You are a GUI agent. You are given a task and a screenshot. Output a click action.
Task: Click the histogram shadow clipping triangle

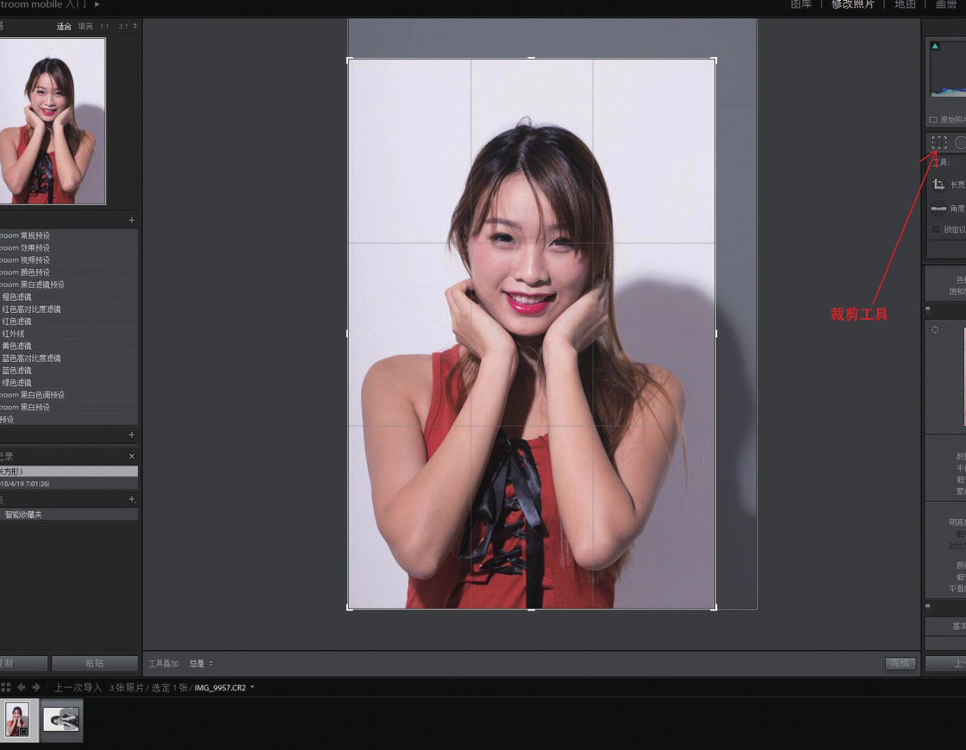point(935,46)
